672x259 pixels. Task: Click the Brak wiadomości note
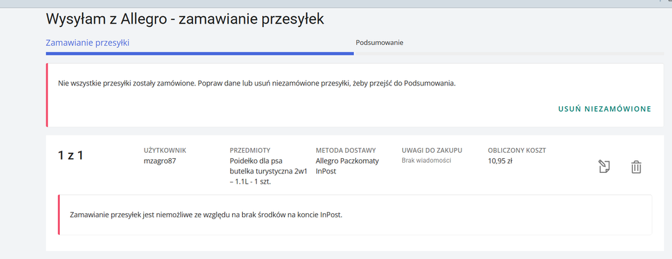tap(426, 160)
